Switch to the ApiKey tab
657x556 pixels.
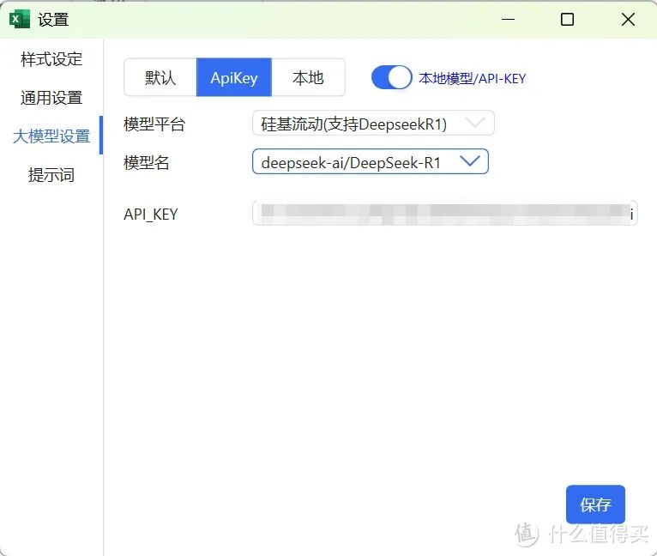[234, 77]
